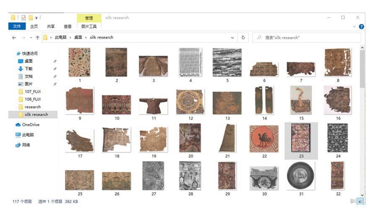This screenshot has width=383, height=217.
Task: Open 文档 in the navigation pane
Action: (28, 76)
